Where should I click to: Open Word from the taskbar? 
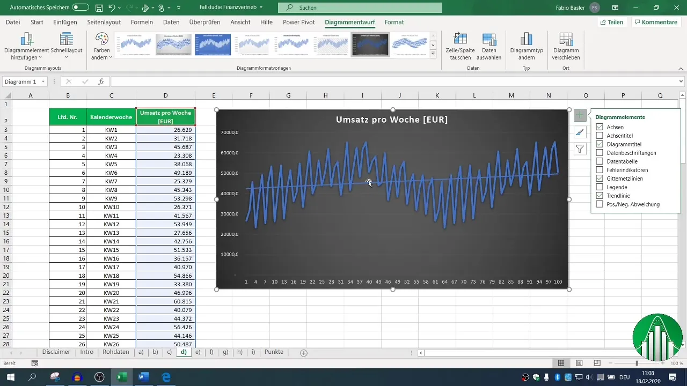(x=143, y=377)
